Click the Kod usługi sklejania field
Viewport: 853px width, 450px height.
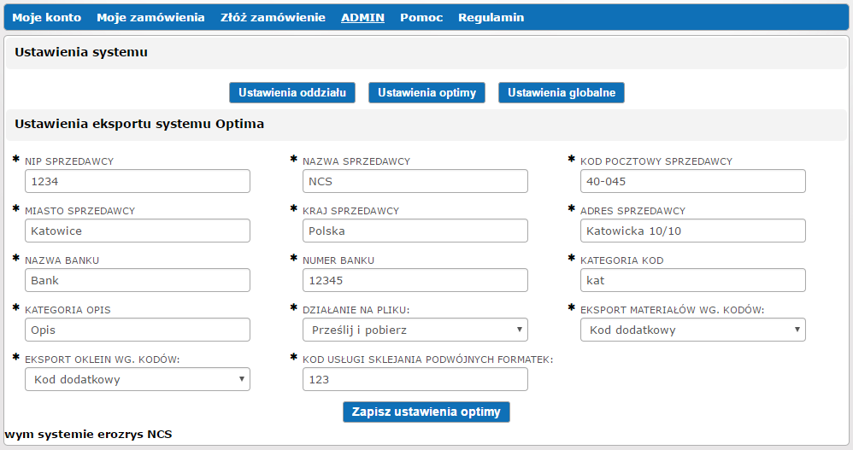pyautogui.click(x=415, y=379)
